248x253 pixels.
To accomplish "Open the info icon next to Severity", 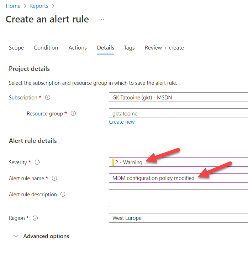I will [x=37, y=162].
